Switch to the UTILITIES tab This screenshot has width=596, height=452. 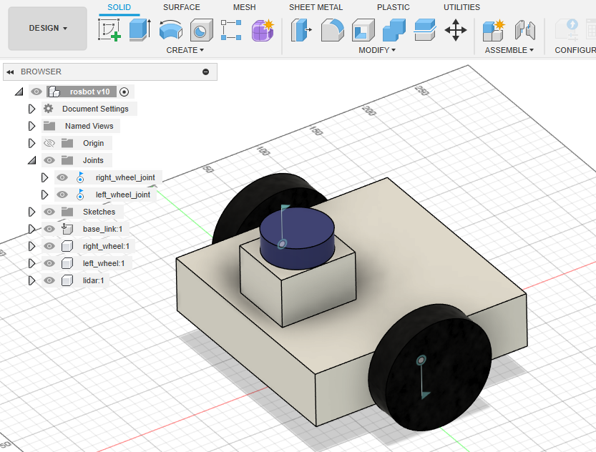461,7
